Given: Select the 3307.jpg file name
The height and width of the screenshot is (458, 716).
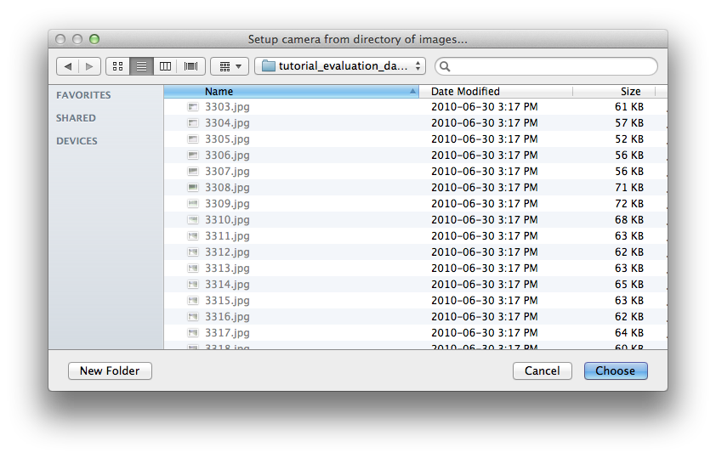Looking at the screenshot, I should pyautogui.click(x=227, y=172).
